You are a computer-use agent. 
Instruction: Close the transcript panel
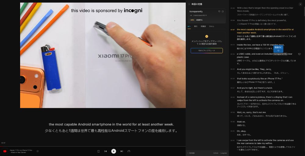[300, 4]
